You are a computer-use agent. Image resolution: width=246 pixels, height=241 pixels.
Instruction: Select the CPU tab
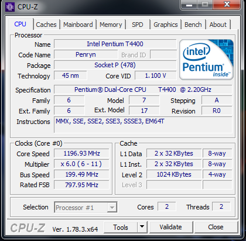click(20, 24)
